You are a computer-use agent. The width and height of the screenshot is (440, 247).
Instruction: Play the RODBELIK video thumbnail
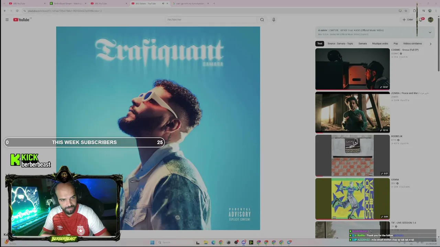352,155
